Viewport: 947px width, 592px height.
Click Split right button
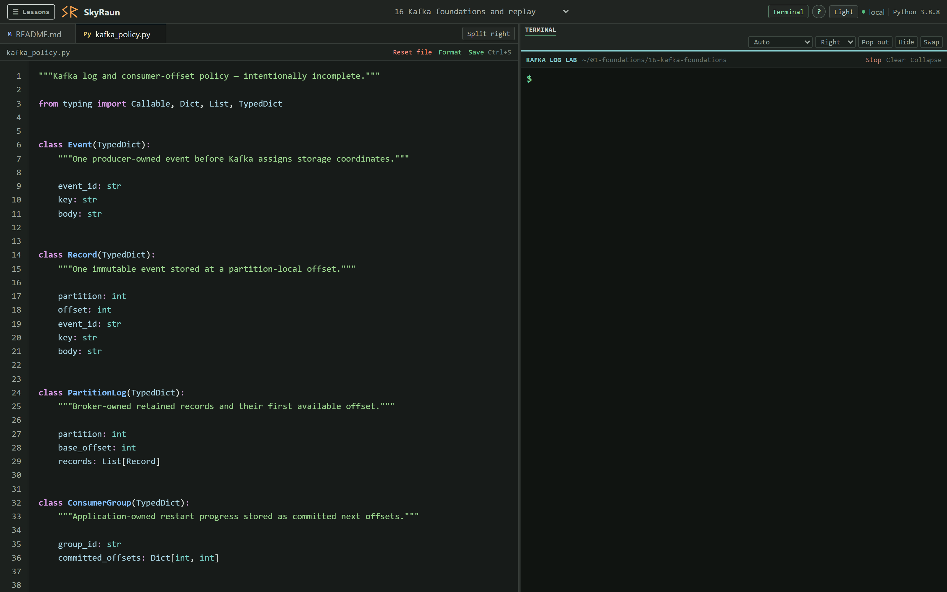[488, 34]
